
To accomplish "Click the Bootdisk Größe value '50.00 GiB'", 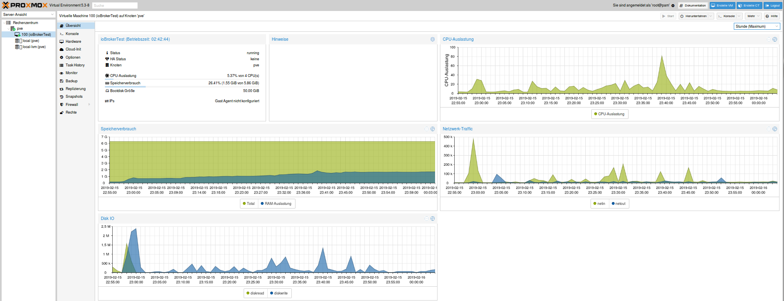I will click(x=251, y=91).
